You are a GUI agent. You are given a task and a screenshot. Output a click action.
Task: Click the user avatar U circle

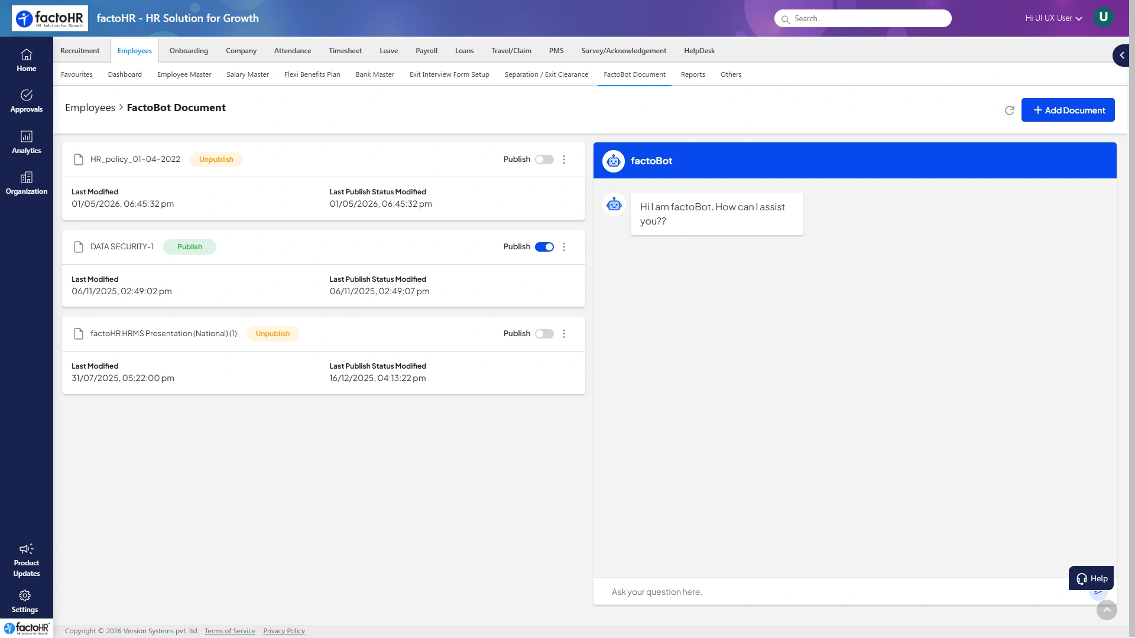(x=1103, y=17)
